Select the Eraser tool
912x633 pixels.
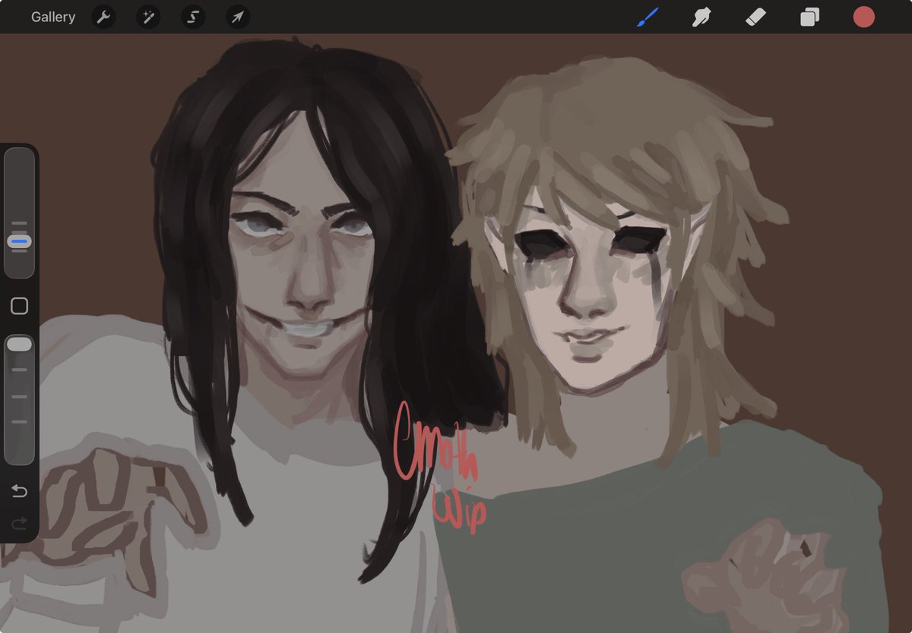(756, 17)
